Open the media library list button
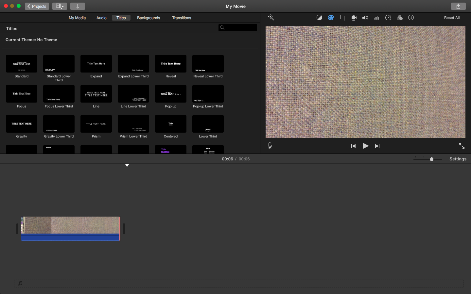The height and width of the screenshot is (294, 471). 60,6
